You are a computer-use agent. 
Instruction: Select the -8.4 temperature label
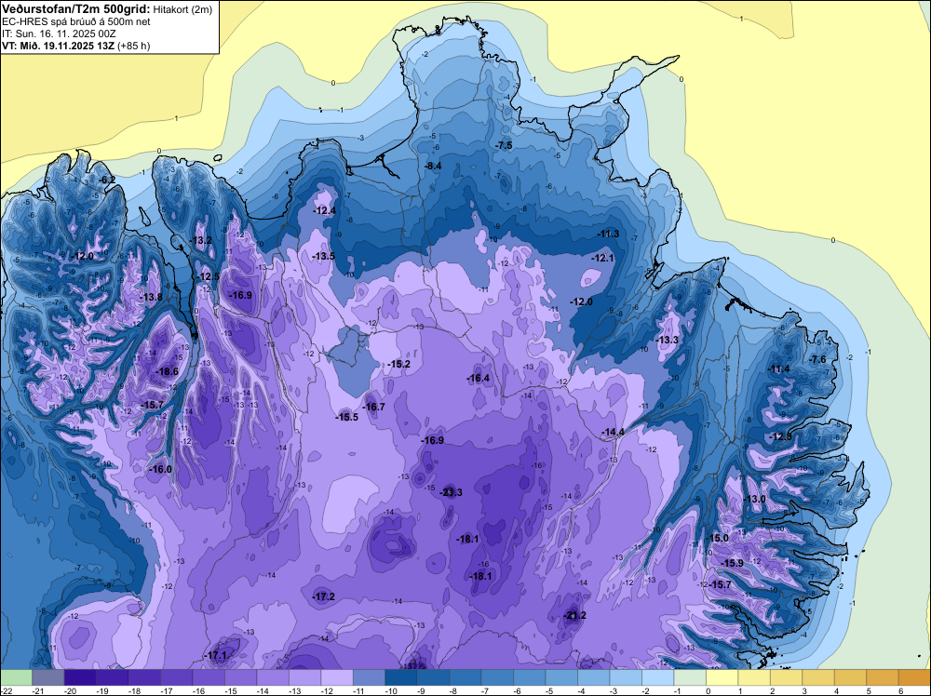(x=434, y=166)
